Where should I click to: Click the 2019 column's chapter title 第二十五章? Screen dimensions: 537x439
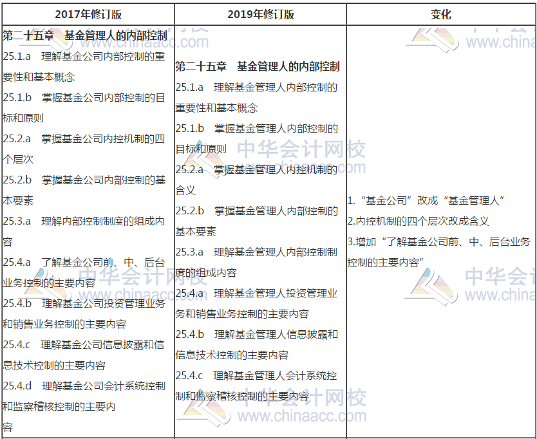(258, 66)
